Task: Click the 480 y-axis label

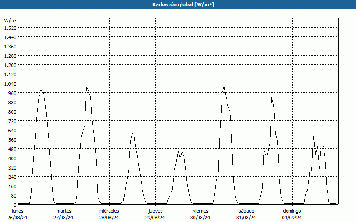Action: [12, 149]
